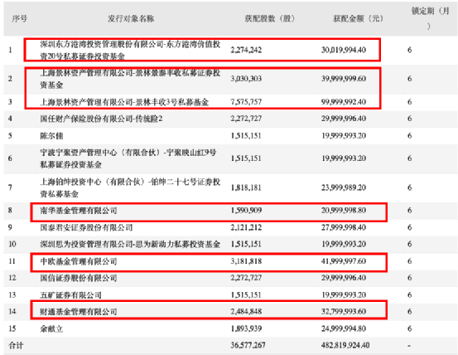Click the total amount 482,819,924.40
458x355 pixels.
(345, 345)
